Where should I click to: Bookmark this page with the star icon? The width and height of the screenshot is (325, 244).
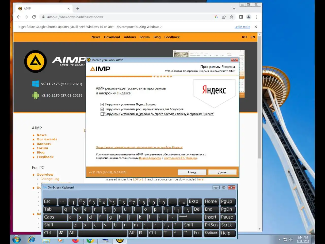(x=232, y=17)
